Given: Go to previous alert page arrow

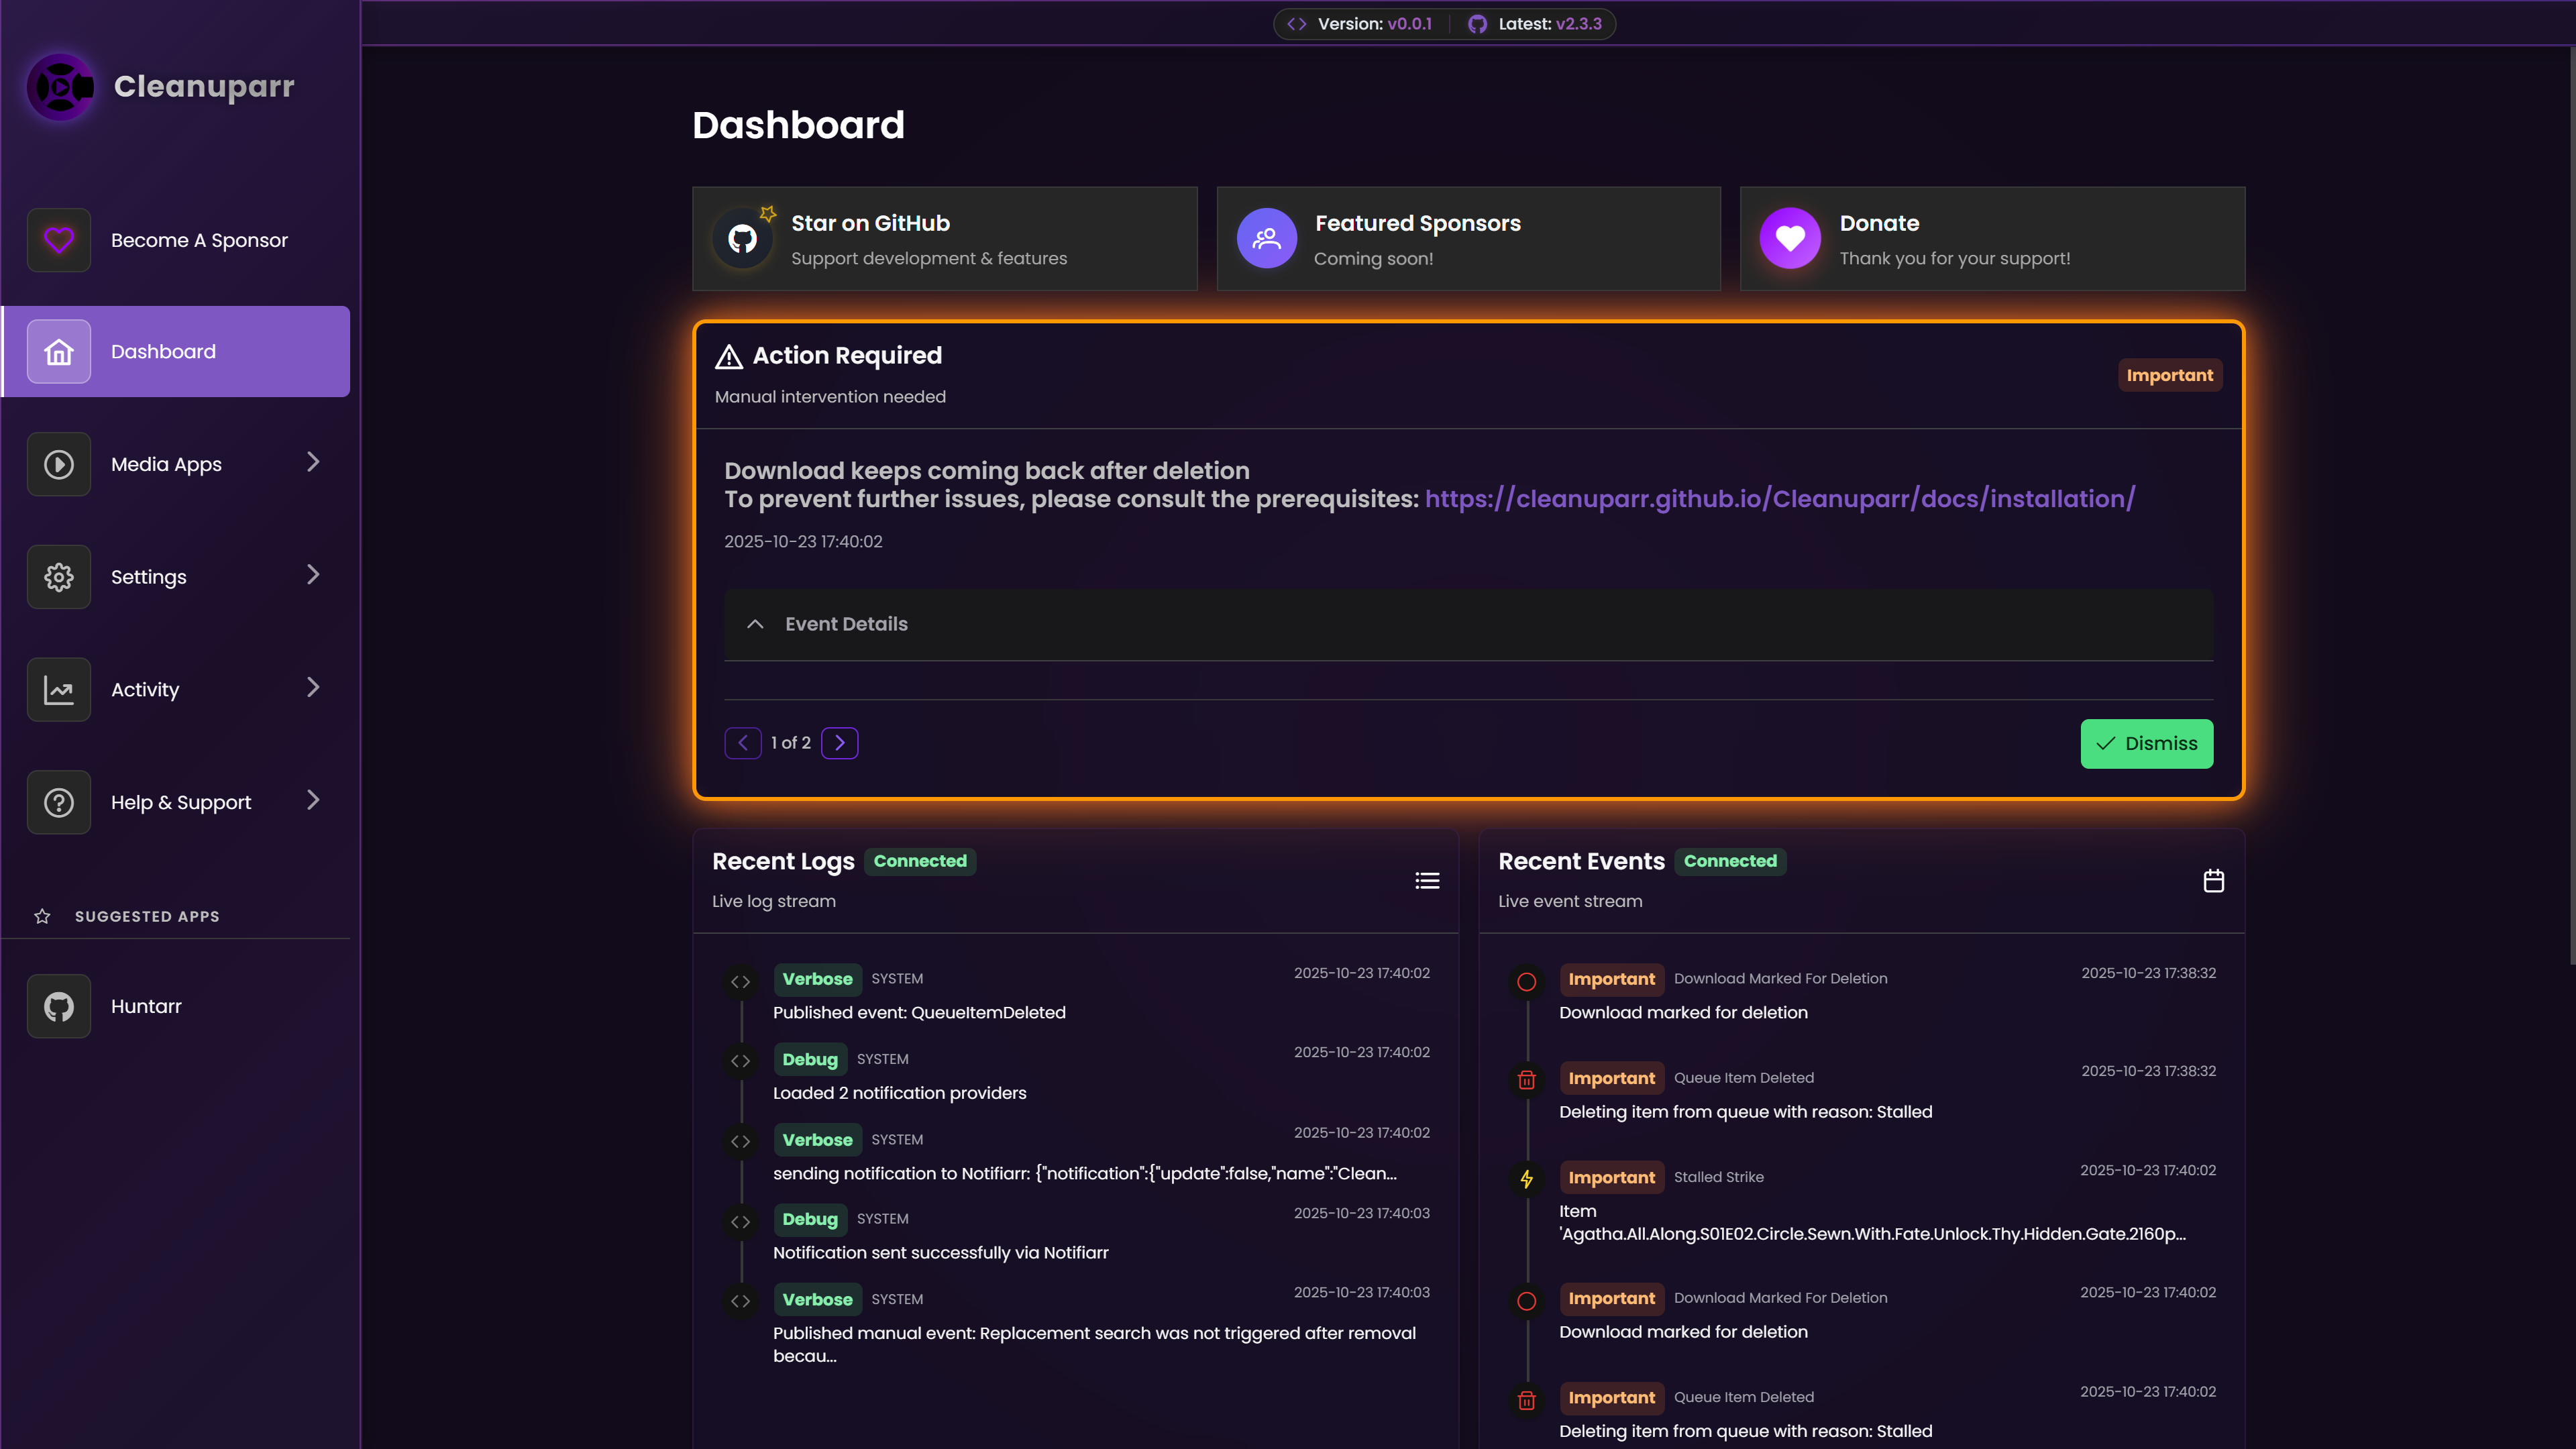Looking at the screenshot, I should coord(743,743).
